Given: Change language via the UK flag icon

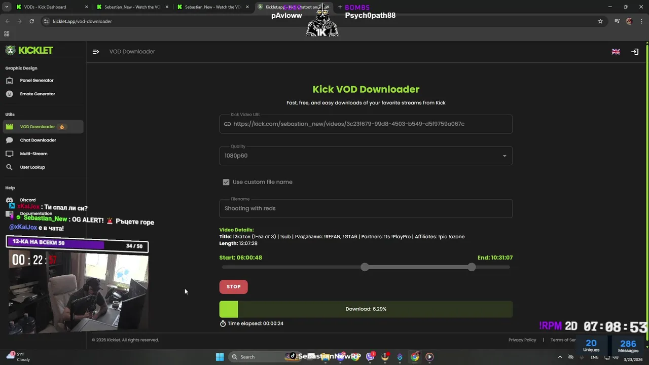Looking at the screenshot, I should pyautogui.click(x=616, y=52).
